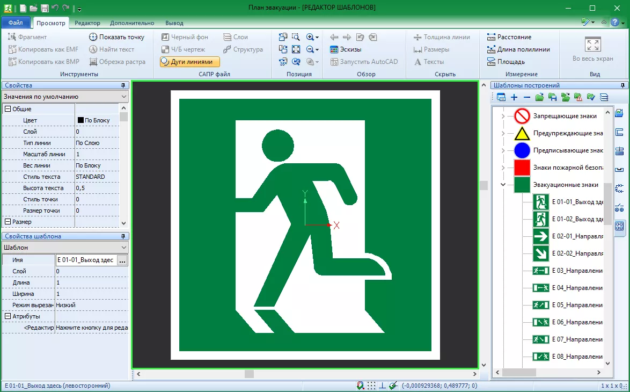Toggle ortho mode icon in status bar
This screenshot has width=630, height=392.
pyautogui.click(x=382, y=386)
